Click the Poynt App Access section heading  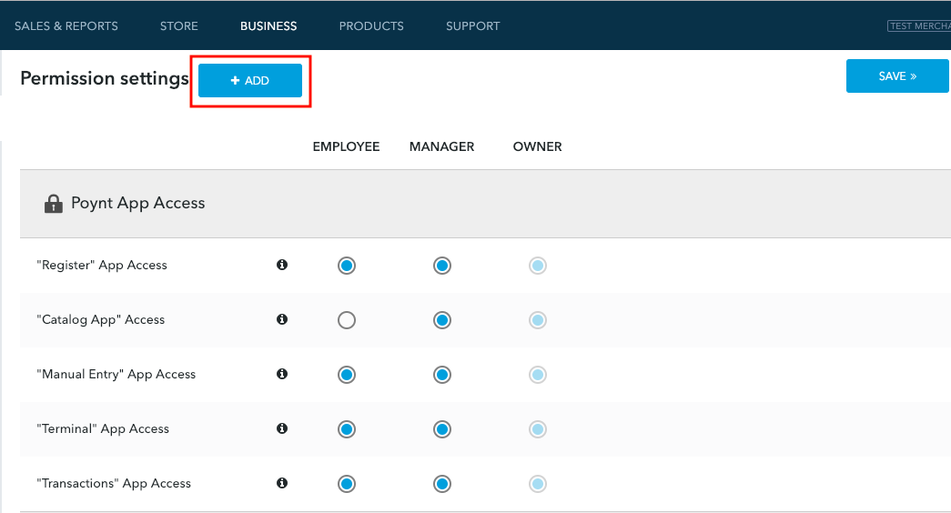coord(138,203)
